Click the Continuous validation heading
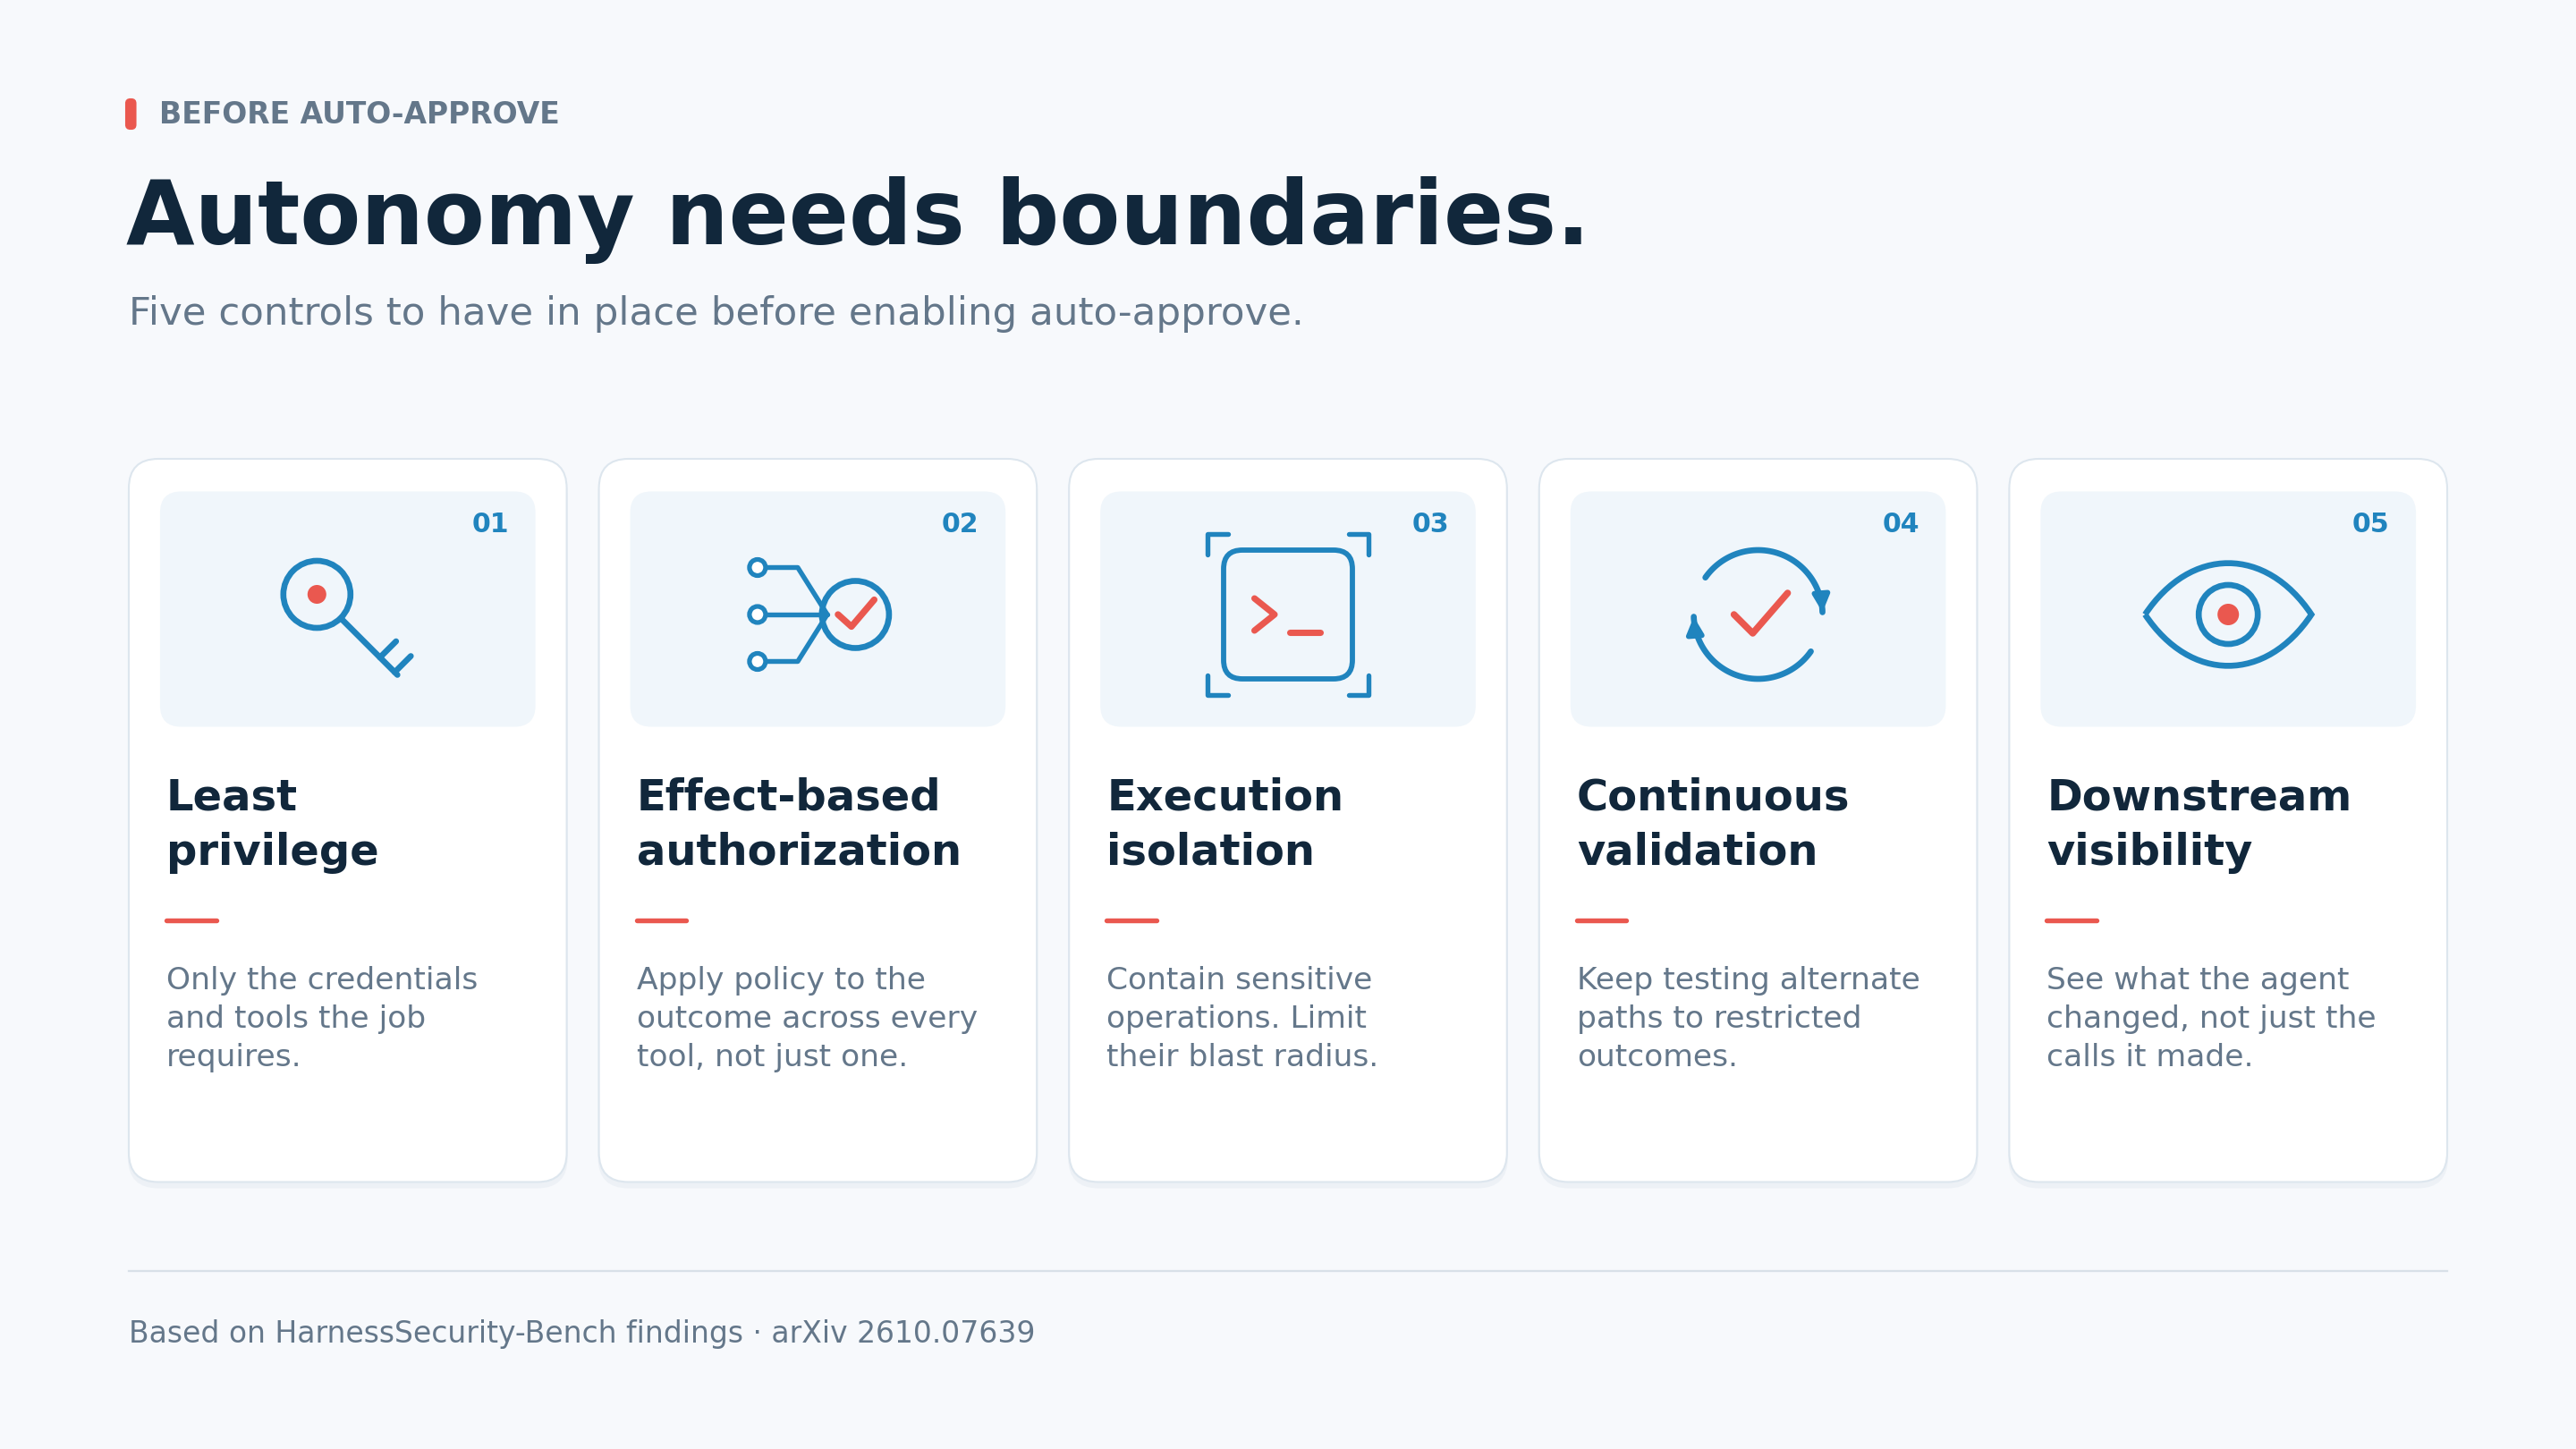Screen dimensions: 2576x1449 click(1713, 823)
